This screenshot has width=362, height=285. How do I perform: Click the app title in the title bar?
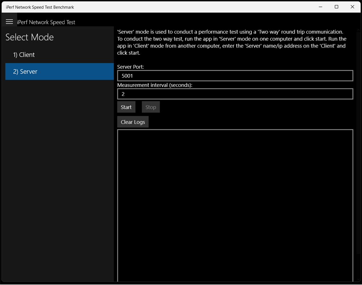tap(40, 7)
